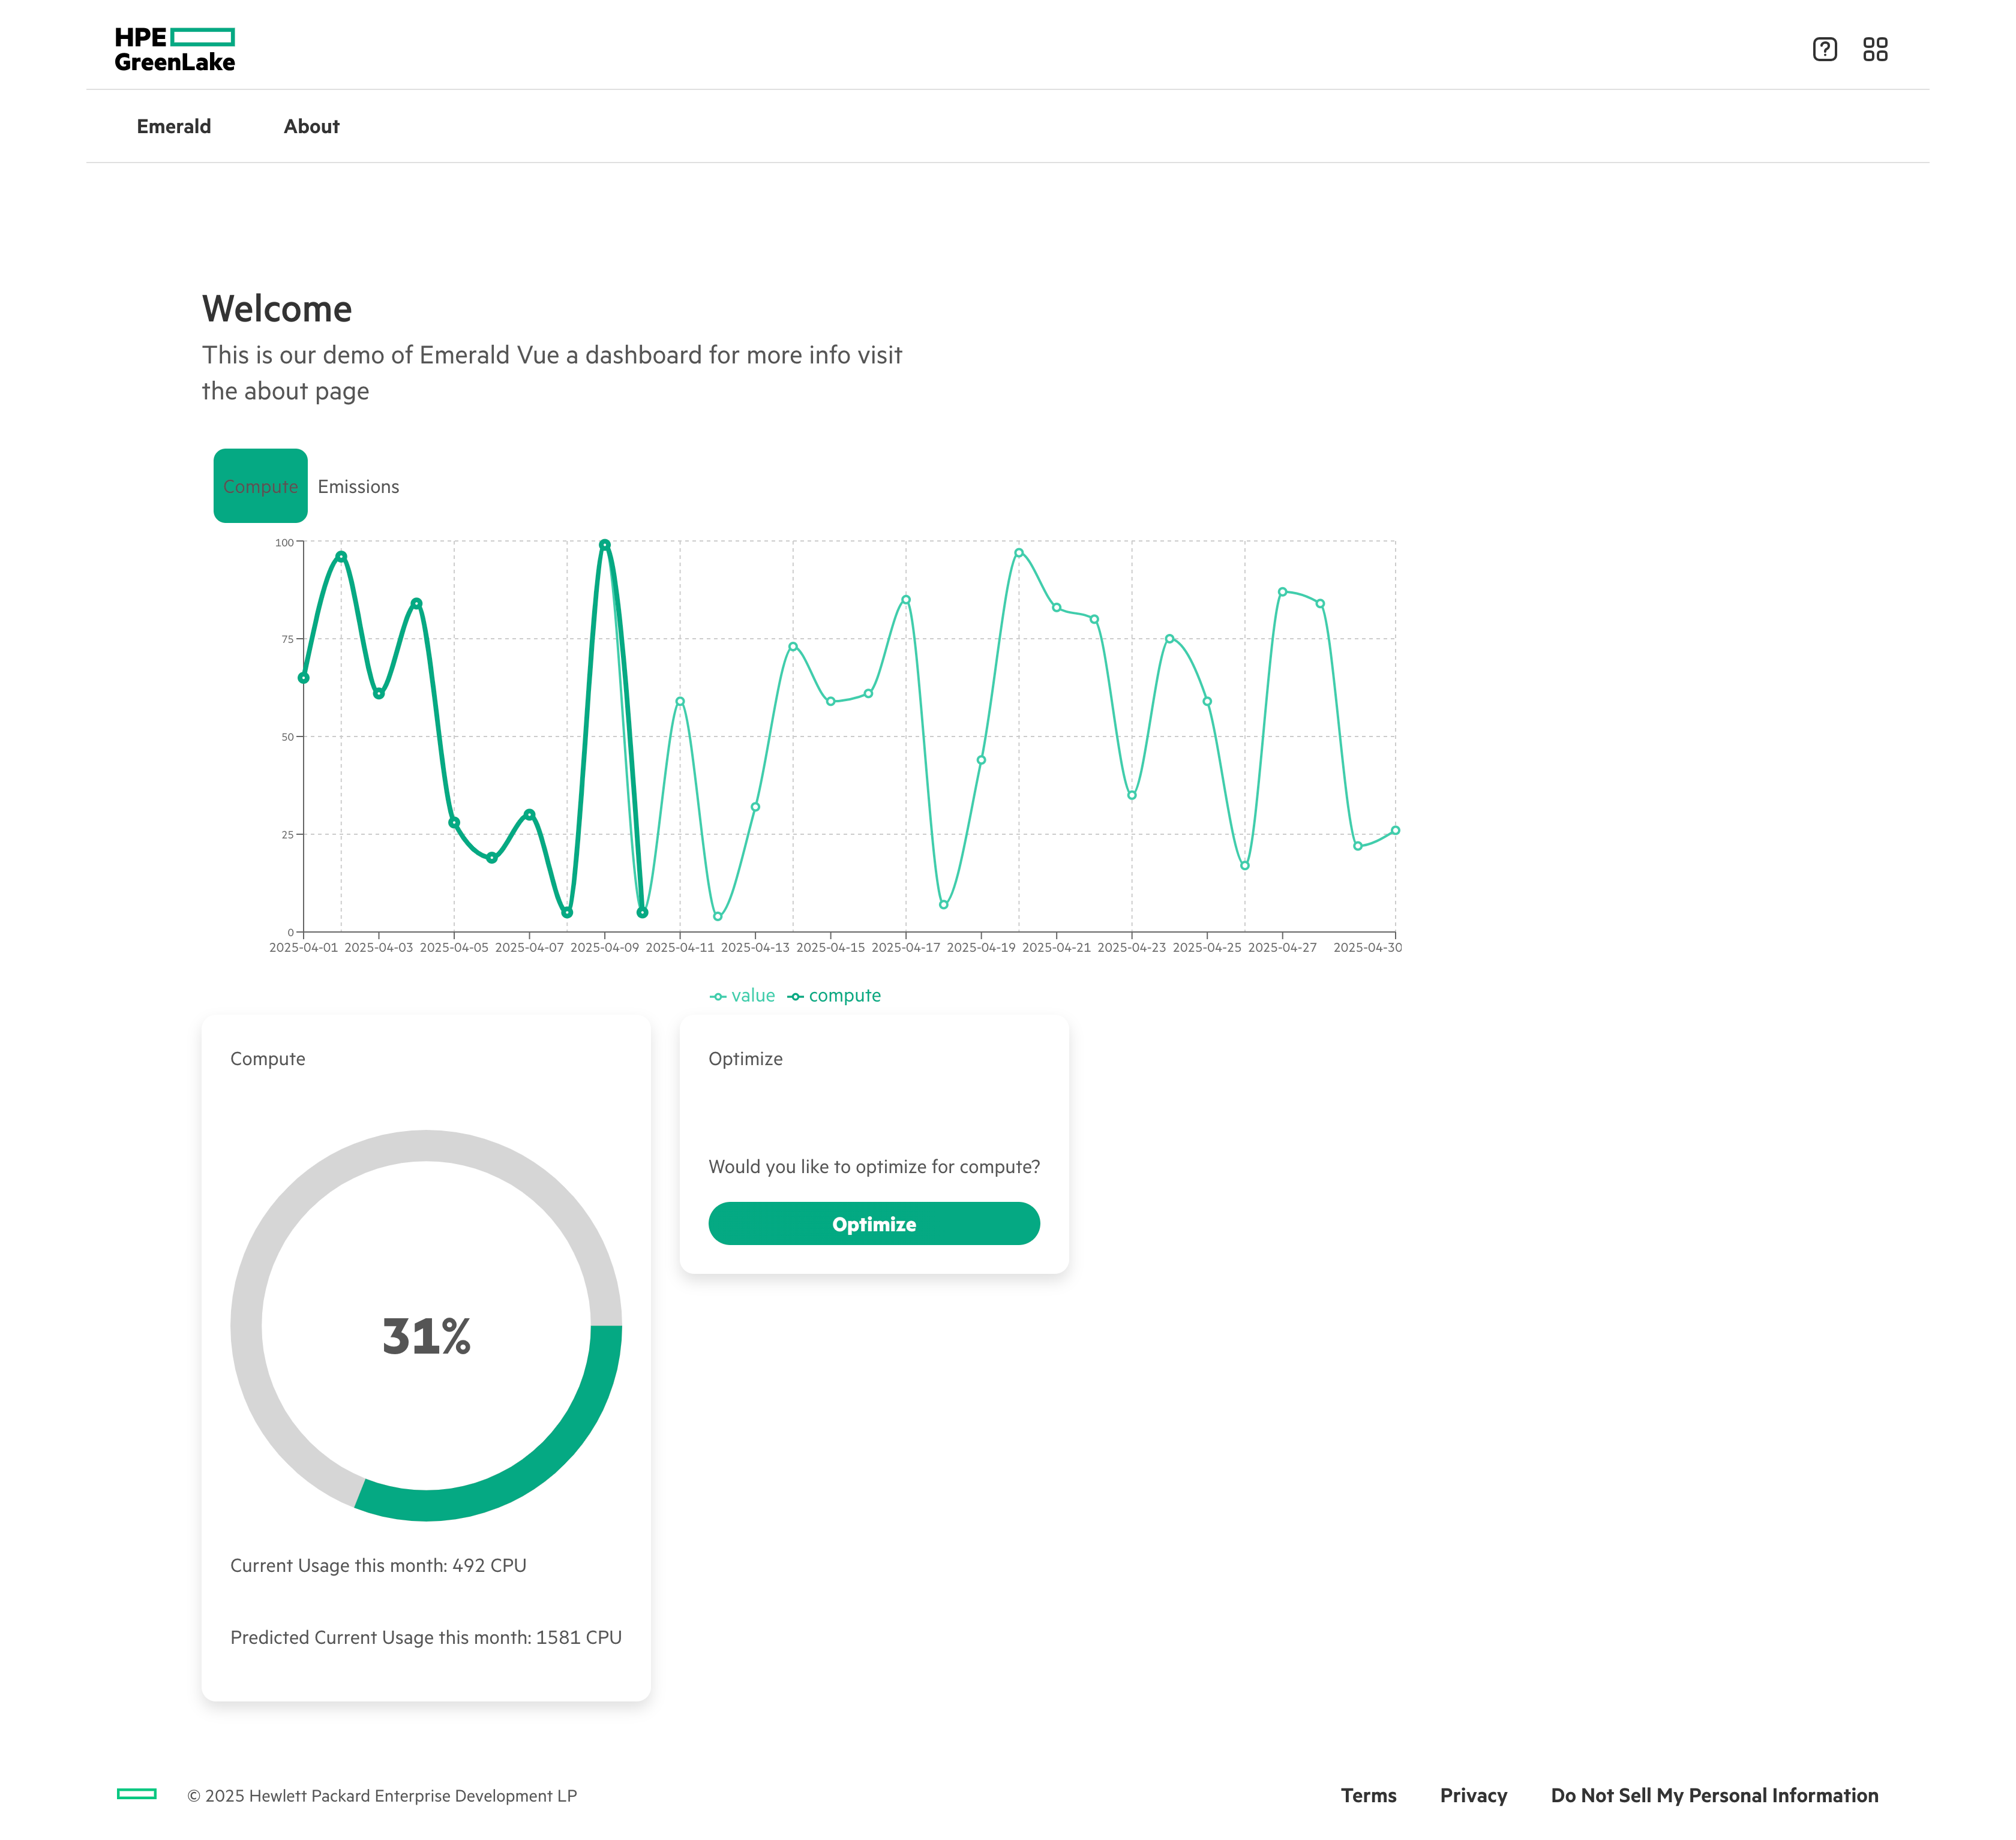
Task: Open the Terms footer link
Action: tap(1368, 1795)
